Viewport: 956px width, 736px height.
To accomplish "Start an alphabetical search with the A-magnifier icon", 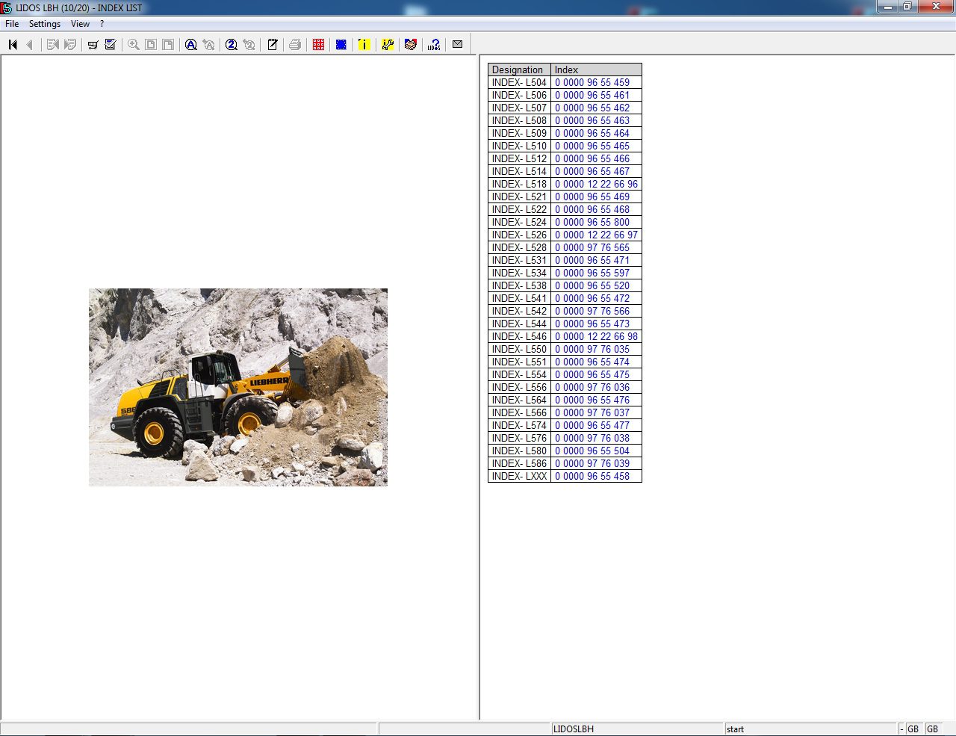I will pyautogui.click(x=190, y=44).
